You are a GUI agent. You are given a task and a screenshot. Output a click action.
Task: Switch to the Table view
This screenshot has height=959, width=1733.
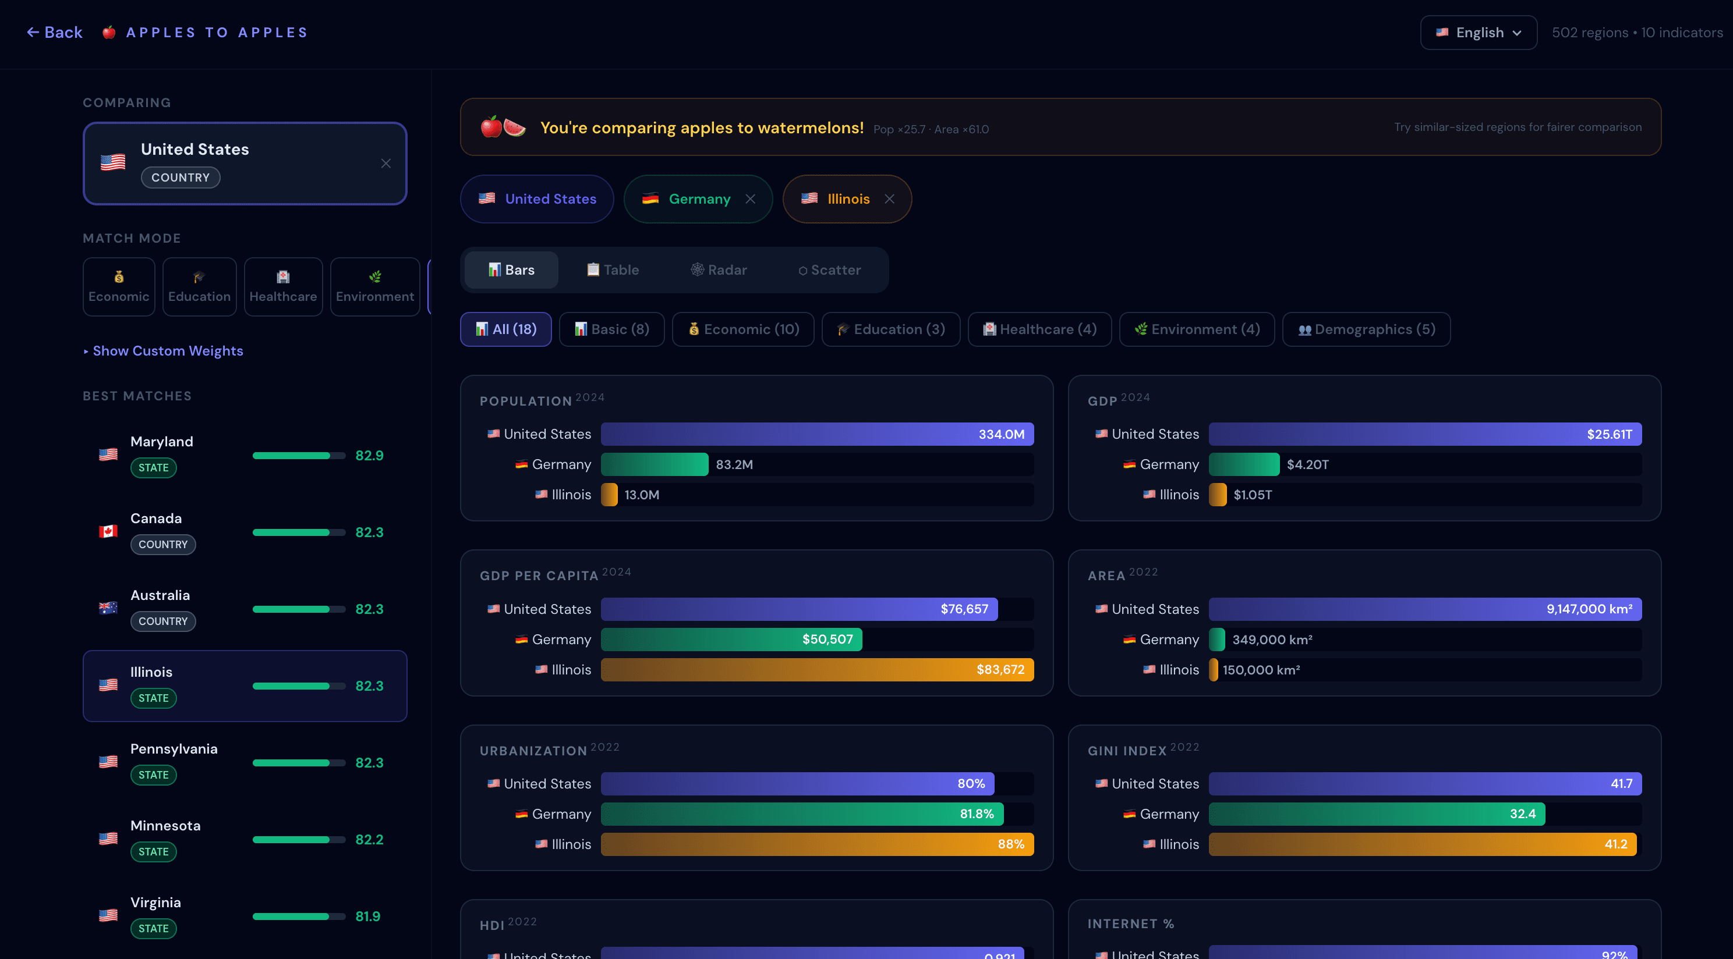(612, 269)
